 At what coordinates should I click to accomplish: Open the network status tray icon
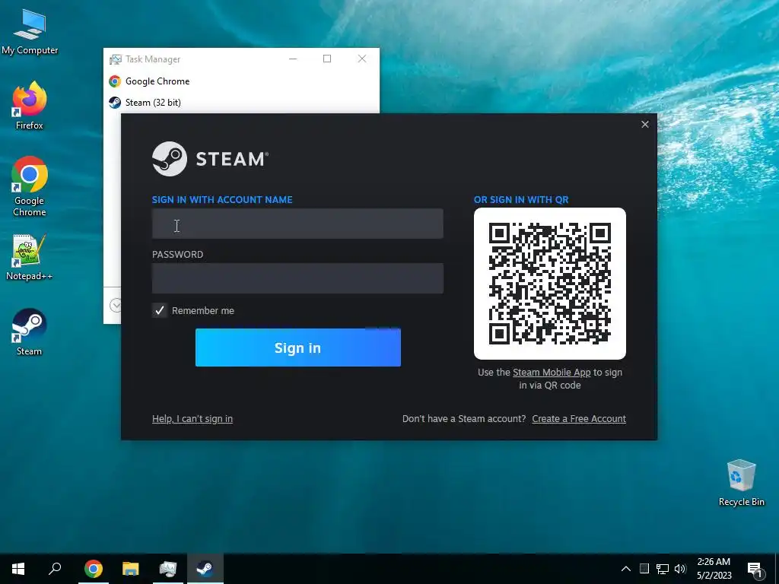(x=663, y=569)
